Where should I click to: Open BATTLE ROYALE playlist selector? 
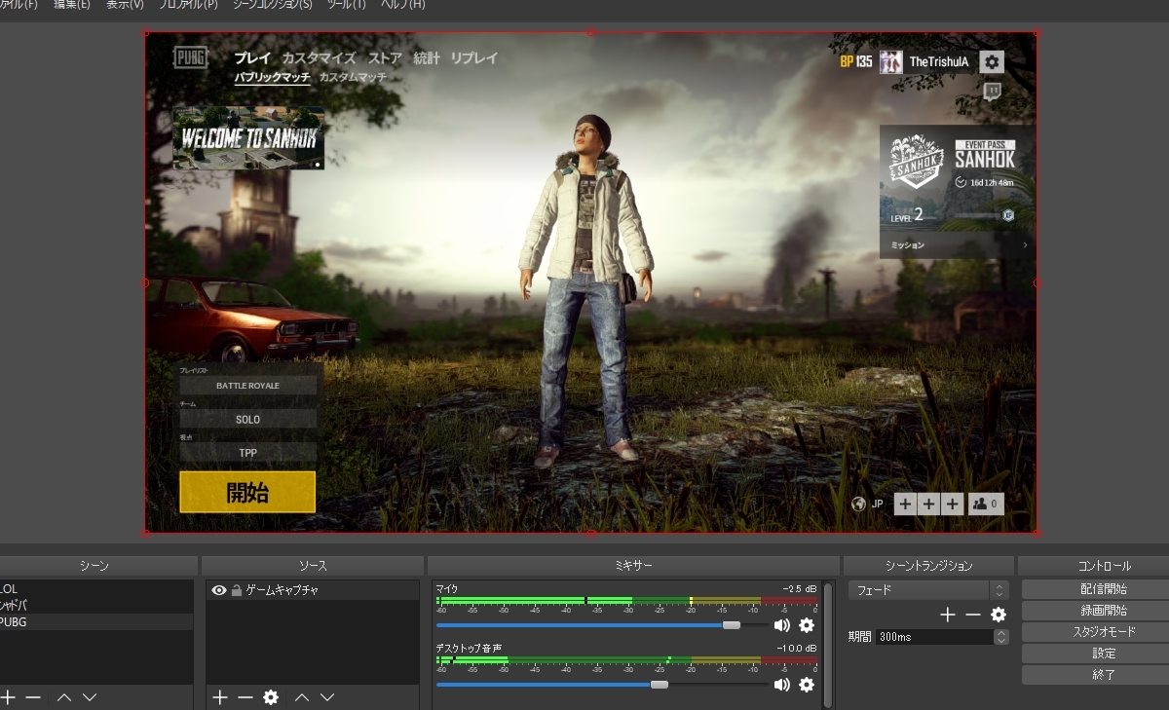coord(247,386)
